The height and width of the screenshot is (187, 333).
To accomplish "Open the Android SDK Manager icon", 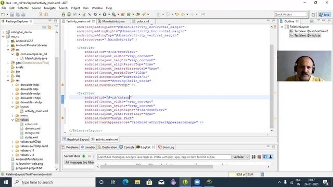I will point(63,15).
